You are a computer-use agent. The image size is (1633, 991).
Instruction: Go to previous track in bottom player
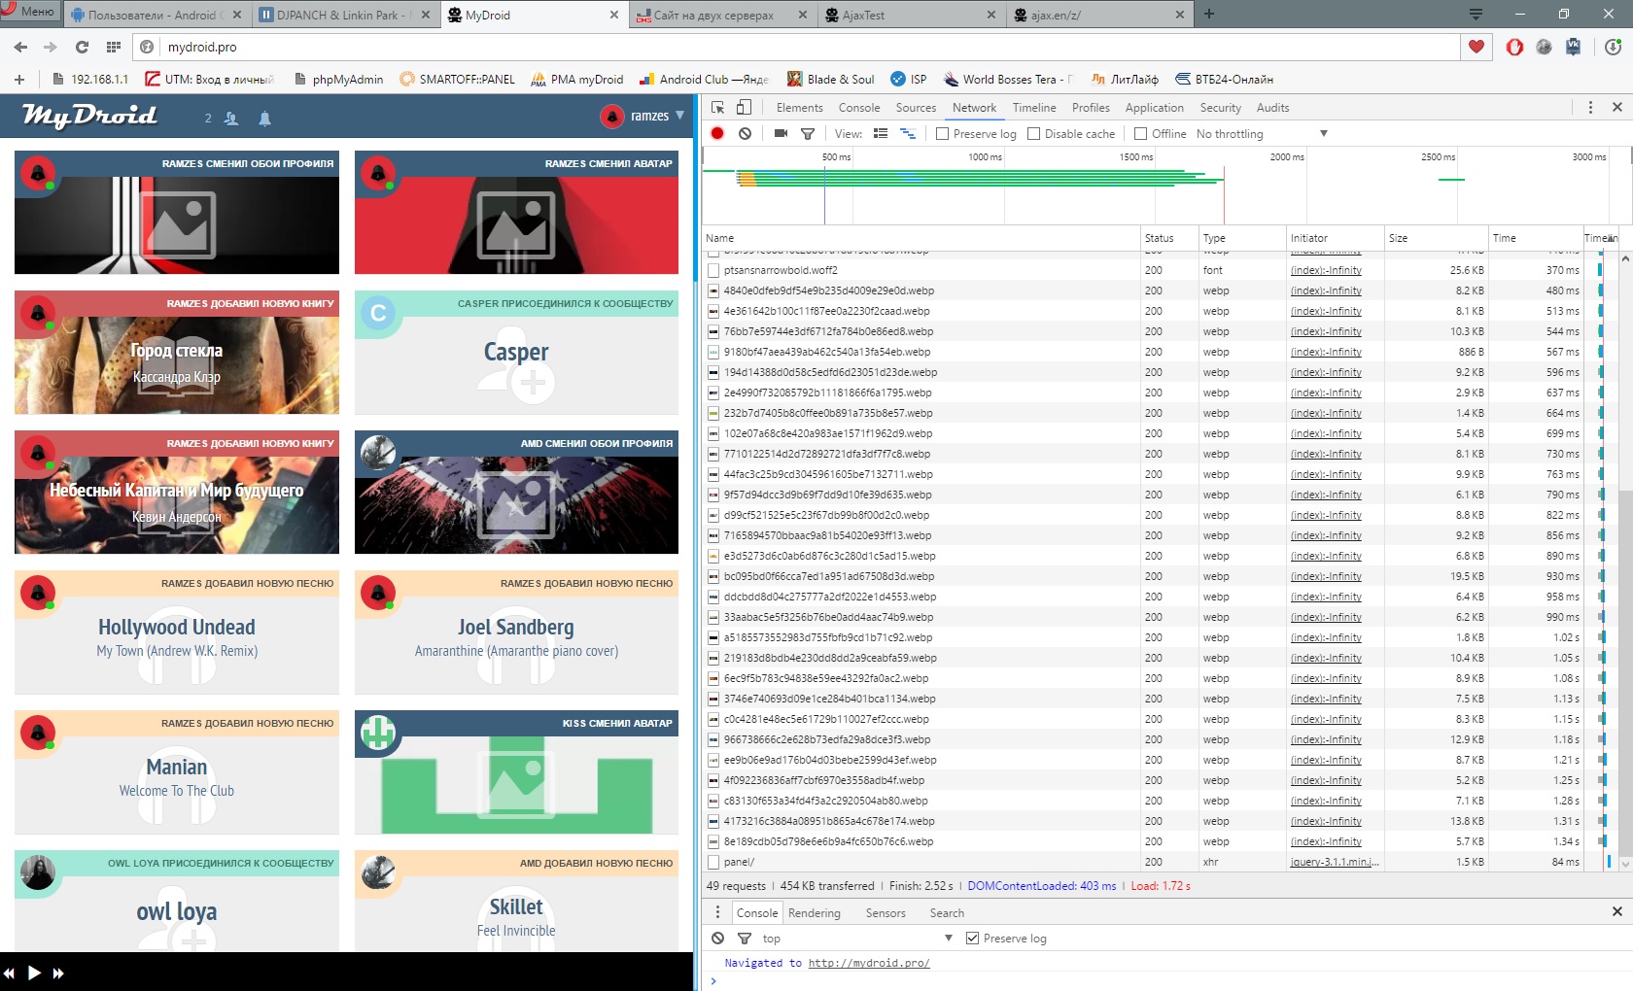tap(9, 973)
